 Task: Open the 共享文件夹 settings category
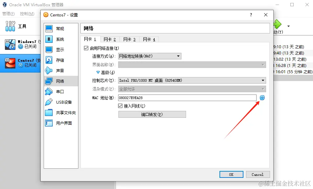pos(61,113)
